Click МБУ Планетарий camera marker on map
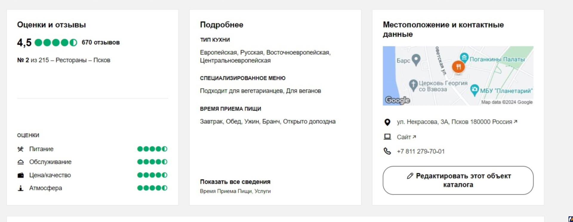Image resolution: width=573 pixels, height=222 pixels. tap(475, 90)
